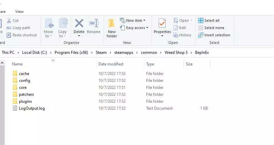Viewport: 274px width, 145px height.
Task: Click the Copy path label in the ribbon
Action: pos(21,28)
